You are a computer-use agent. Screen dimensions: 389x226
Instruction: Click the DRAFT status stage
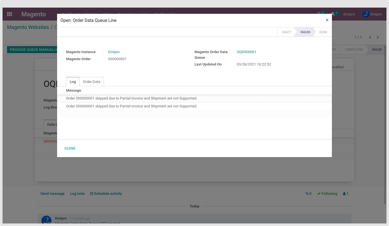click(286, 32)
